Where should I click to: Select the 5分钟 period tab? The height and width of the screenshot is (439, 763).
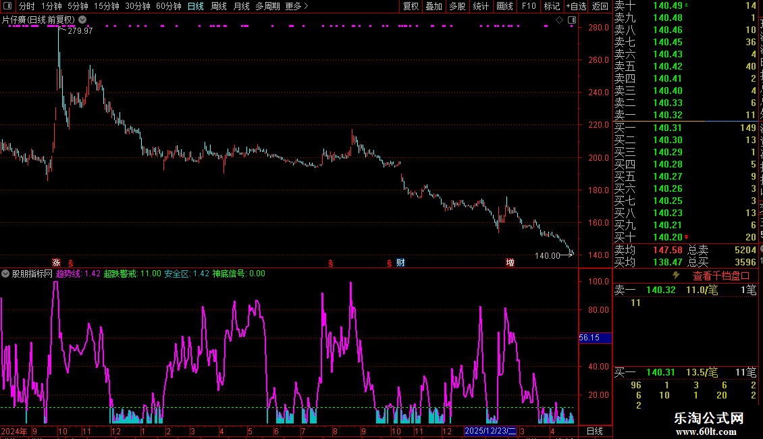pyautogui.click(x=78, y=6)
